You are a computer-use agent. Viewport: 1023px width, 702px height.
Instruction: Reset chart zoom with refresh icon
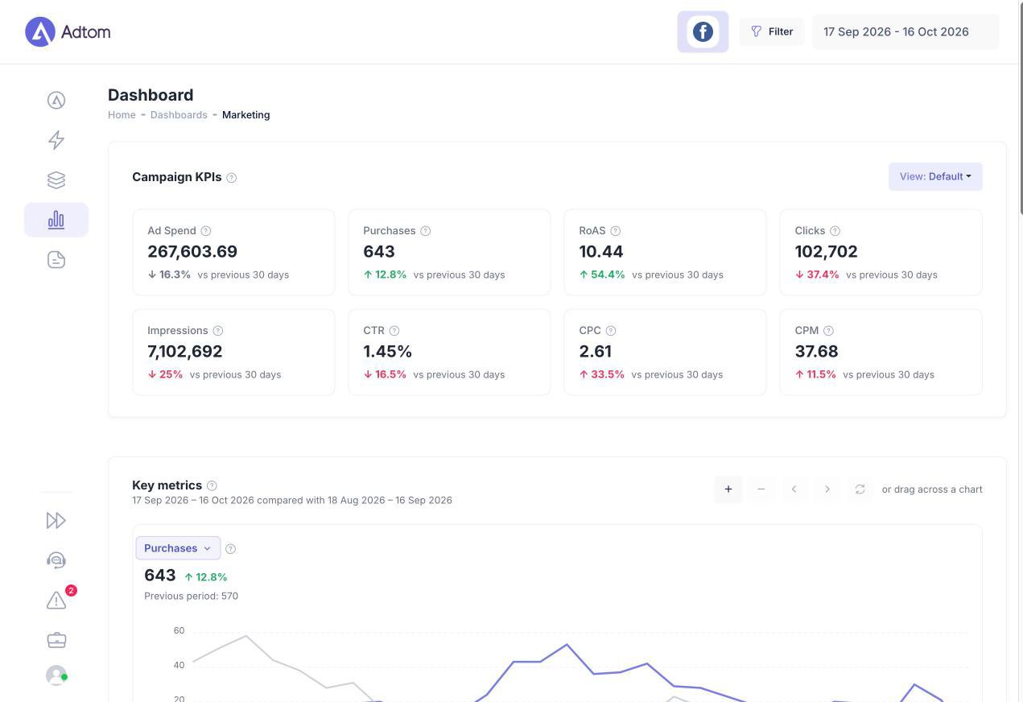pos(860,489)
